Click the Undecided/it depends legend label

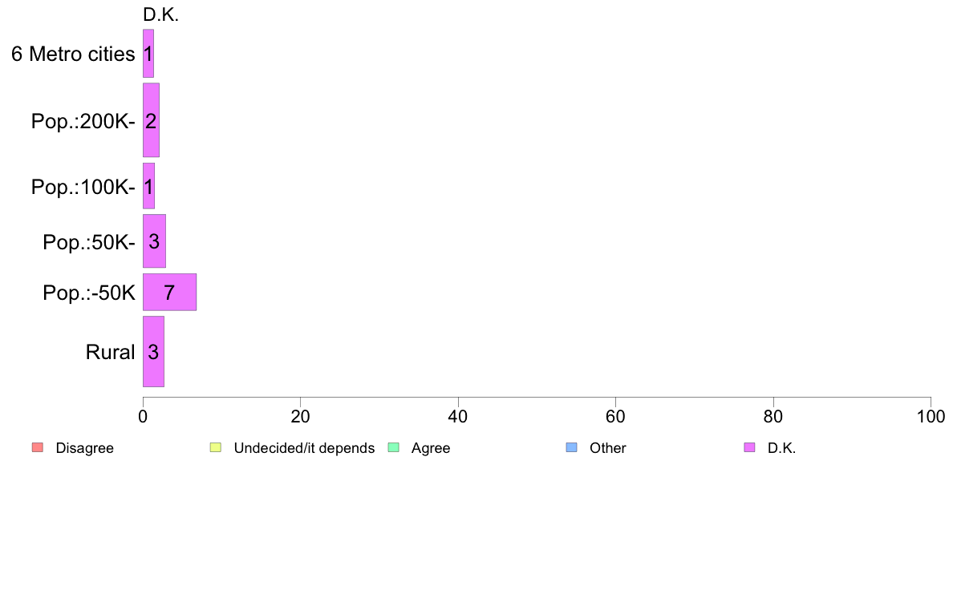coord(304,448)
